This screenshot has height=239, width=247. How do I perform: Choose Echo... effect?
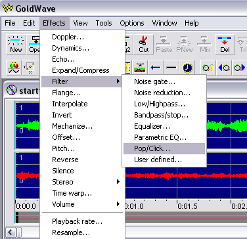pyautogui.click(x=81, y=59)
